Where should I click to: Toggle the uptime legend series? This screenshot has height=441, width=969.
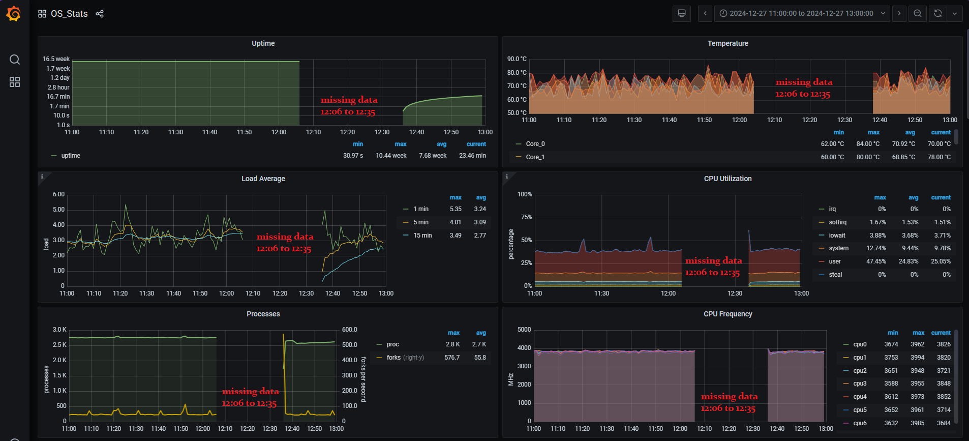click(71, 156)
